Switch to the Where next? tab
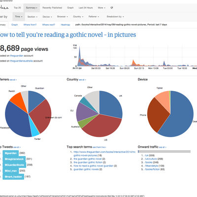Image resolution: width=197 pixels, height=197 pixels. [49, 25]
